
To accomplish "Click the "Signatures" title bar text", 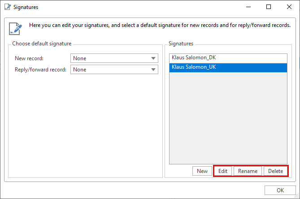I will [26, 7].
